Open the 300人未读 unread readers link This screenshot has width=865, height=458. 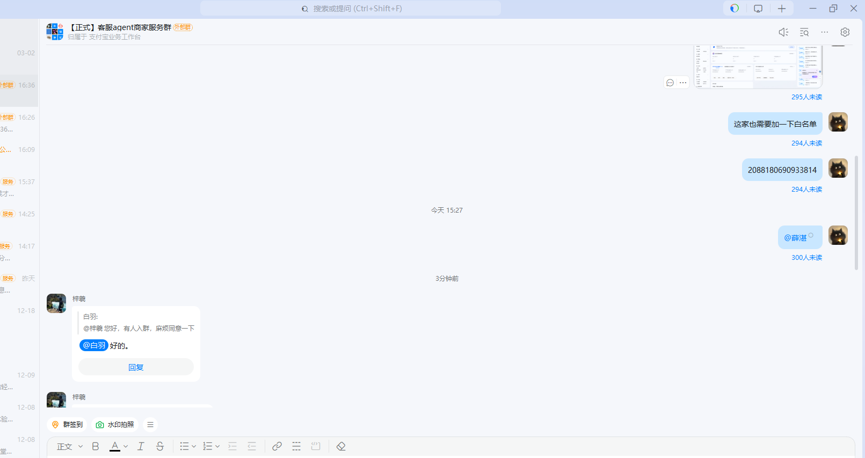tap(806, 258)
